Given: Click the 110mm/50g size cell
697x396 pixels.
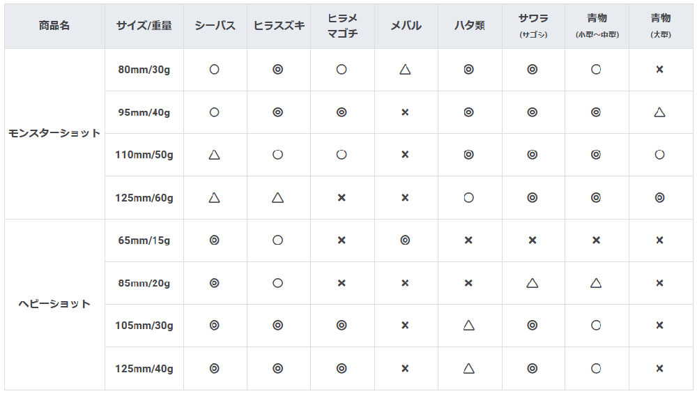Looking at the screenshot, I should pos(144,155).
